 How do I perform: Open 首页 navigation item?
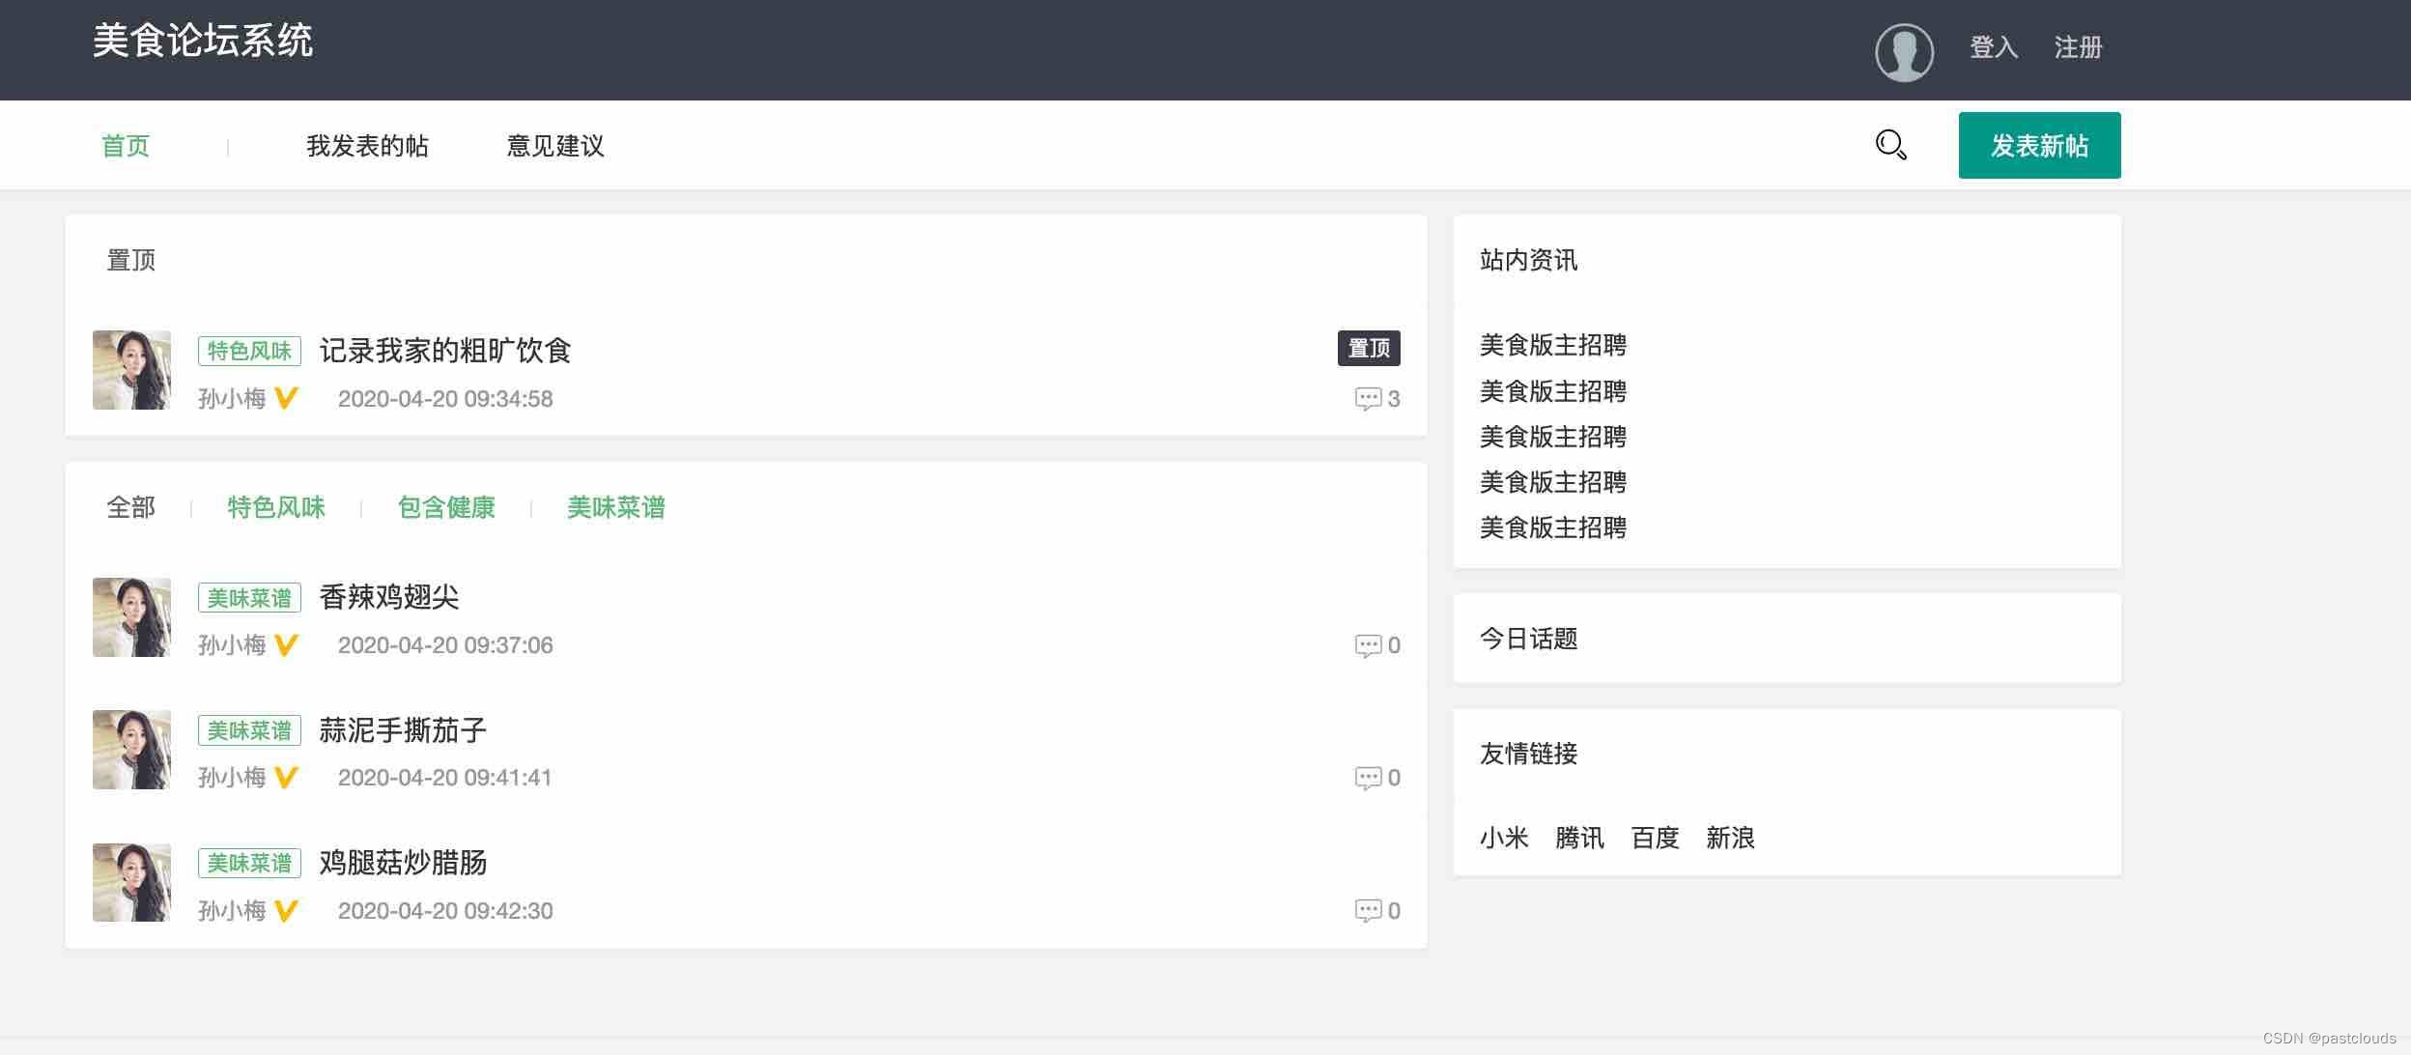tap(126, 146)
